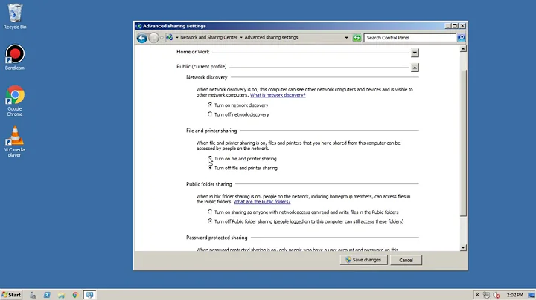Open Windows Explorer from the taskbar
Image resolution: width=536 pixels, height=300 pixels.
pyautogui.click(x=61, y=295)
